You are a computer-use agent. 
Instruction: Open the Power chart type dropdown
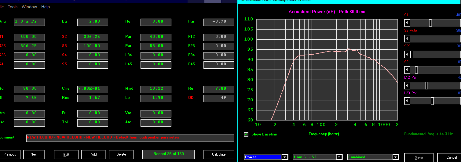pyautogui.click(x=285, y=157)
